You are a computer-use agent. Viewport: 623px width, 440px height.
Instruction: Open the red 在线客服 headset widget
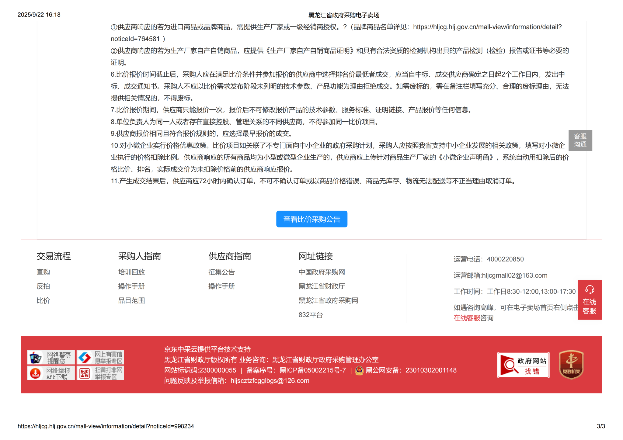click(x=589, y=300)
